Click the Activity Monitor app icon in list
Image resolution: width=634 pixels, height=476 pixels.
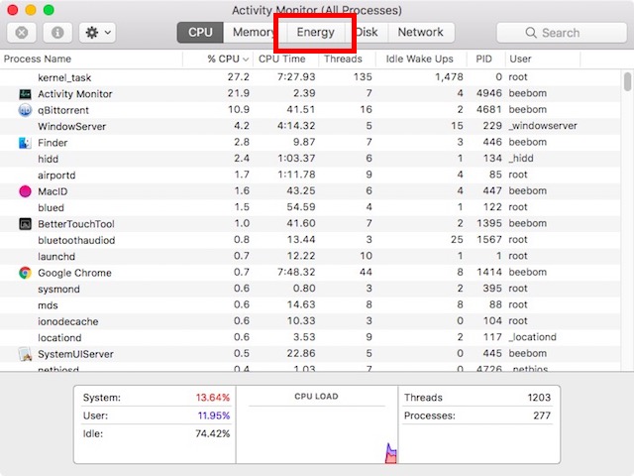(x=25, y=94)
